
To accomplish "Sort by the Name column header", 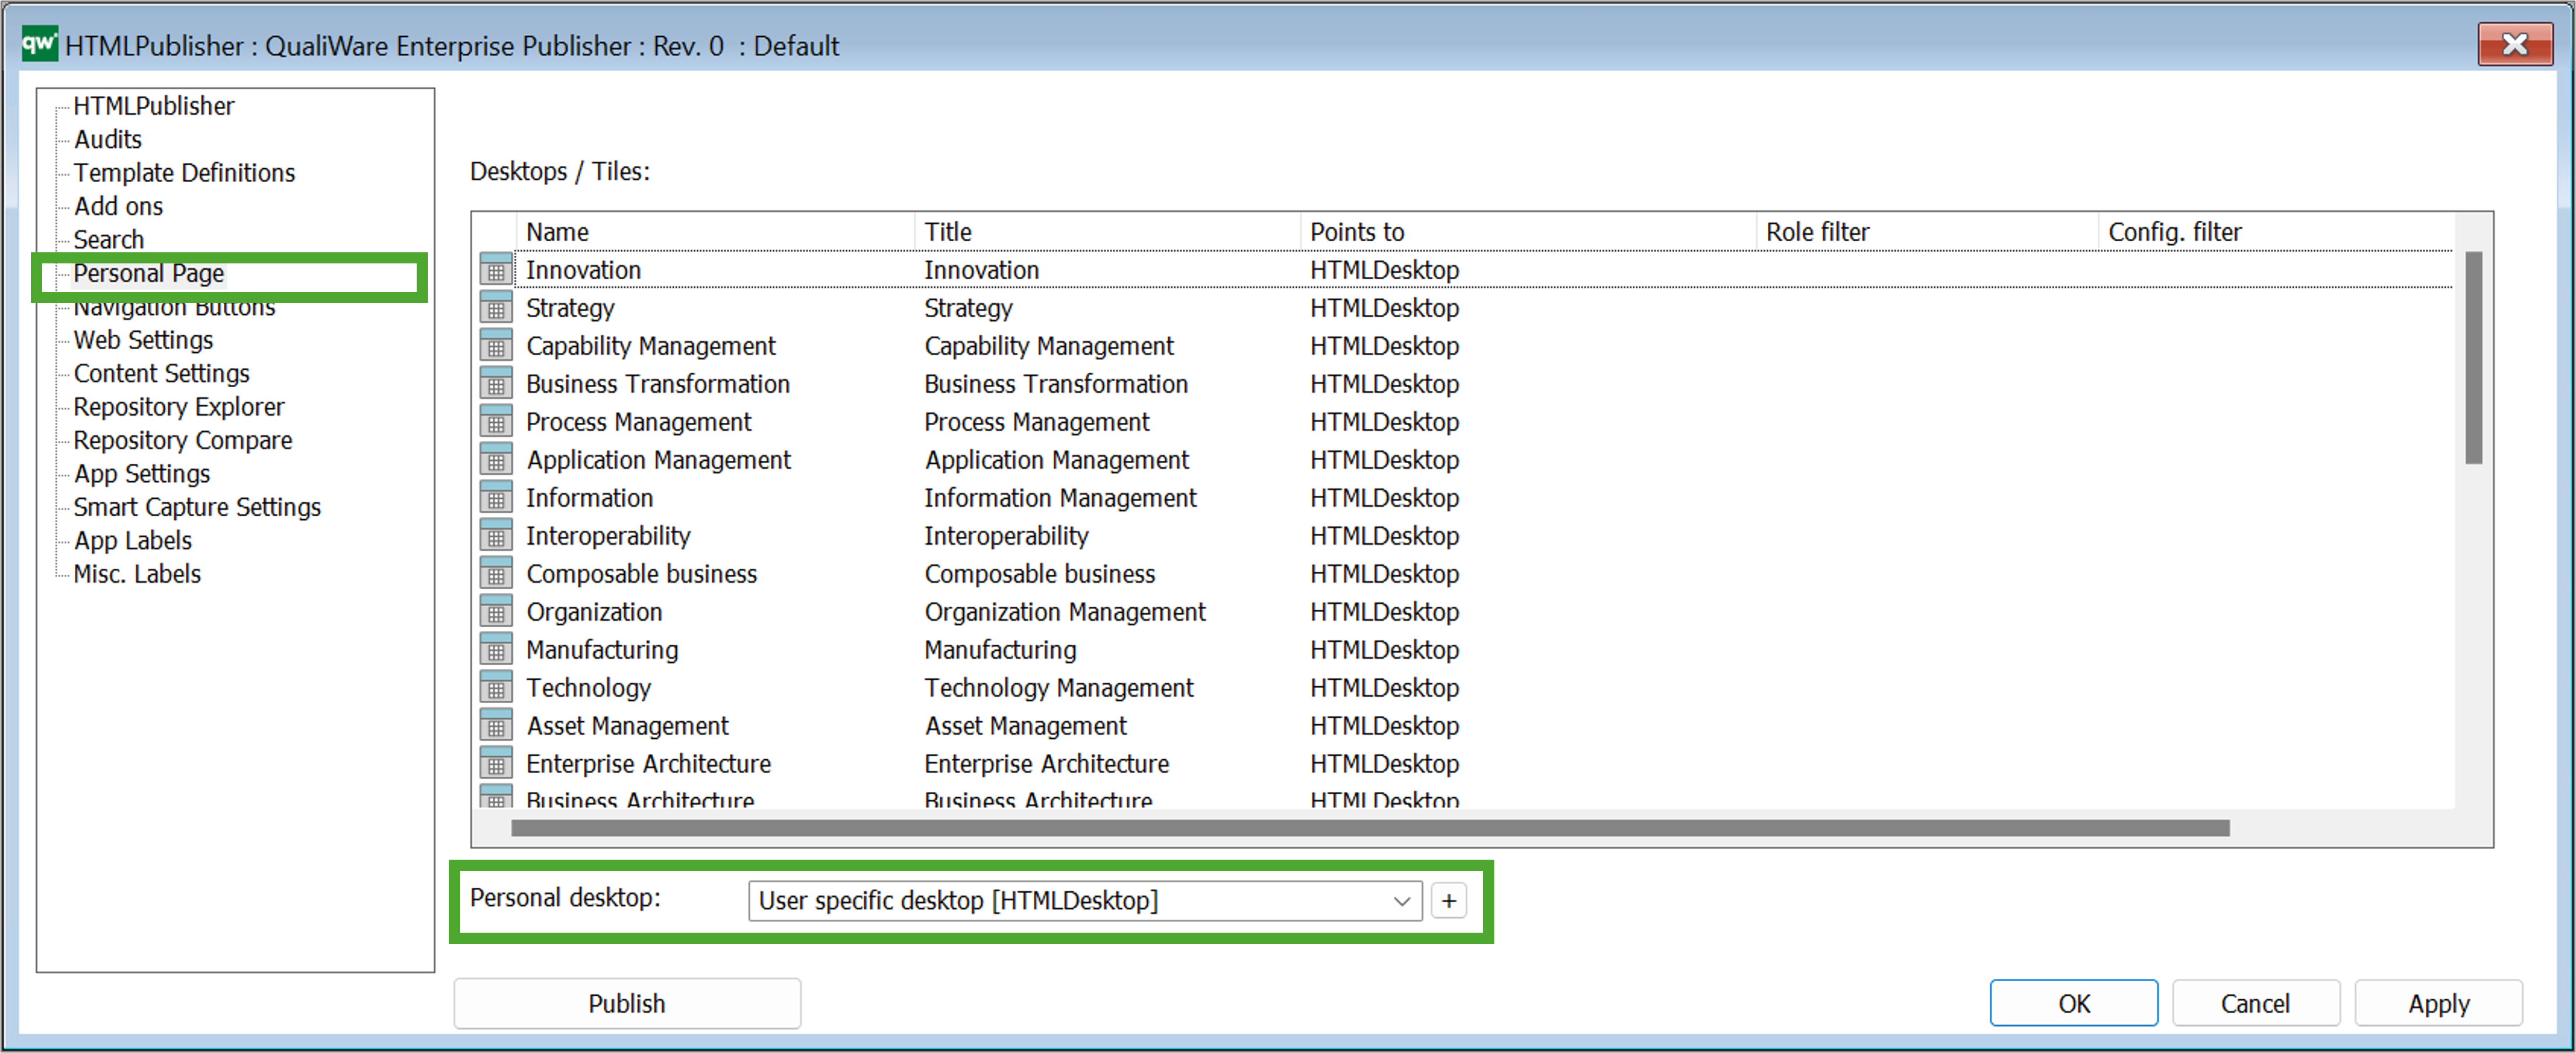I will click(x=716, y=232).
